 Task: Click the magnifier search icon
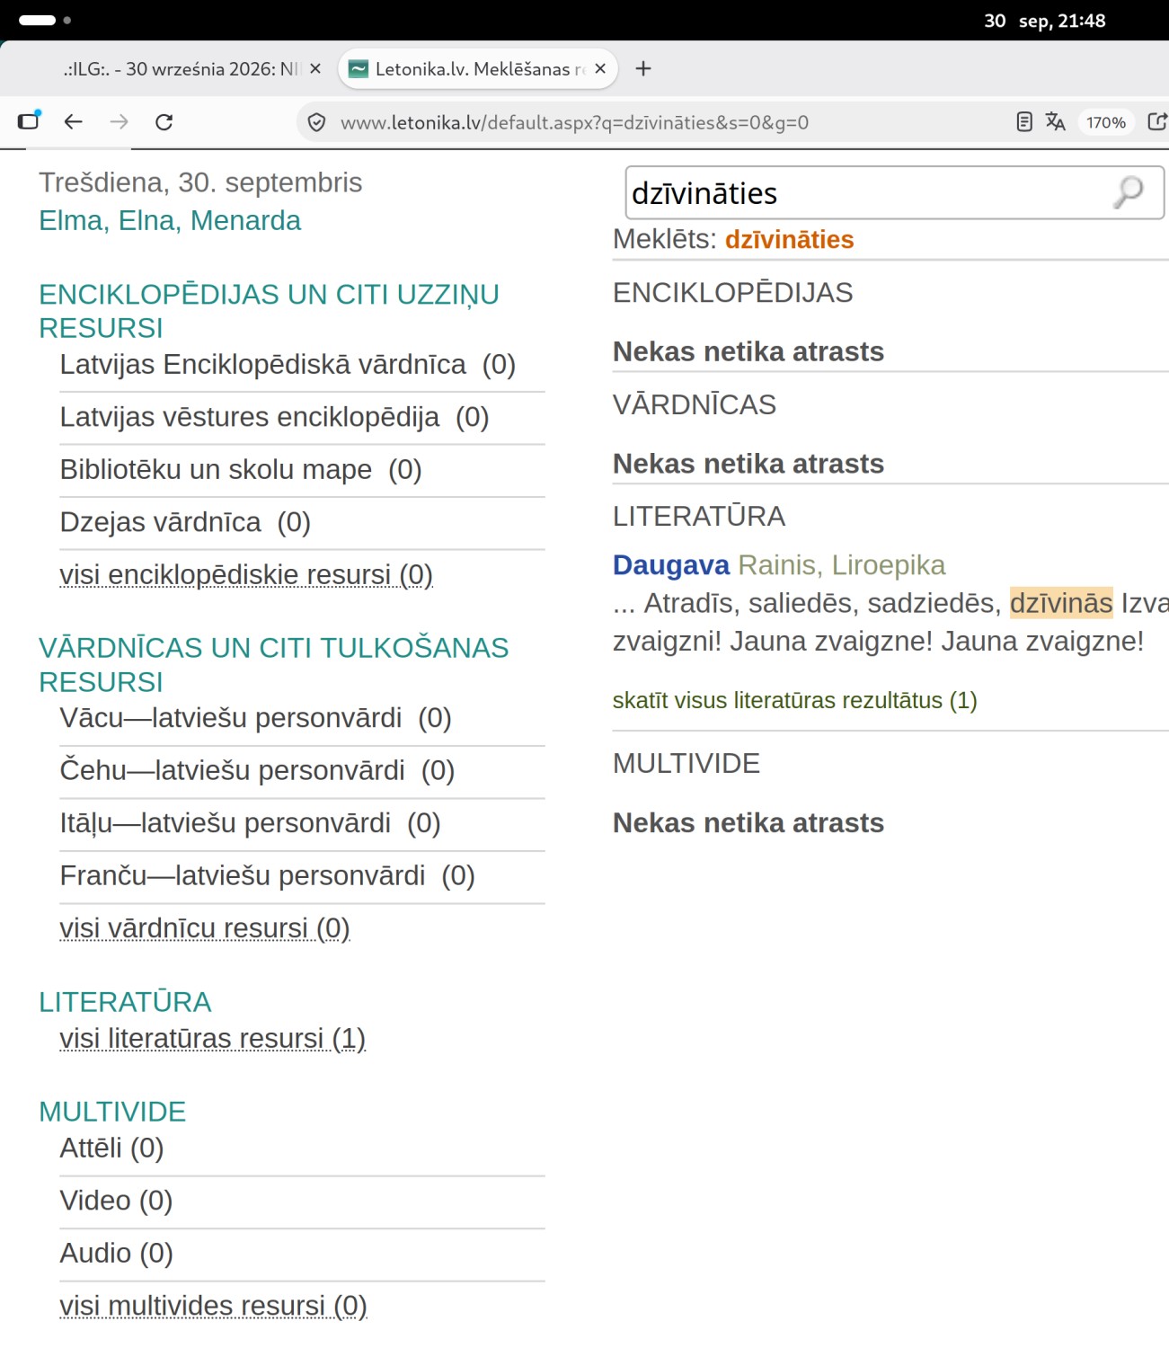[x=1129, y=191]
